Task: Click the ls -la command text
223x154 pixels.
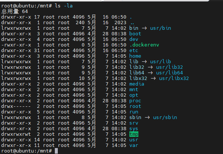Action: tap(64, 6)
